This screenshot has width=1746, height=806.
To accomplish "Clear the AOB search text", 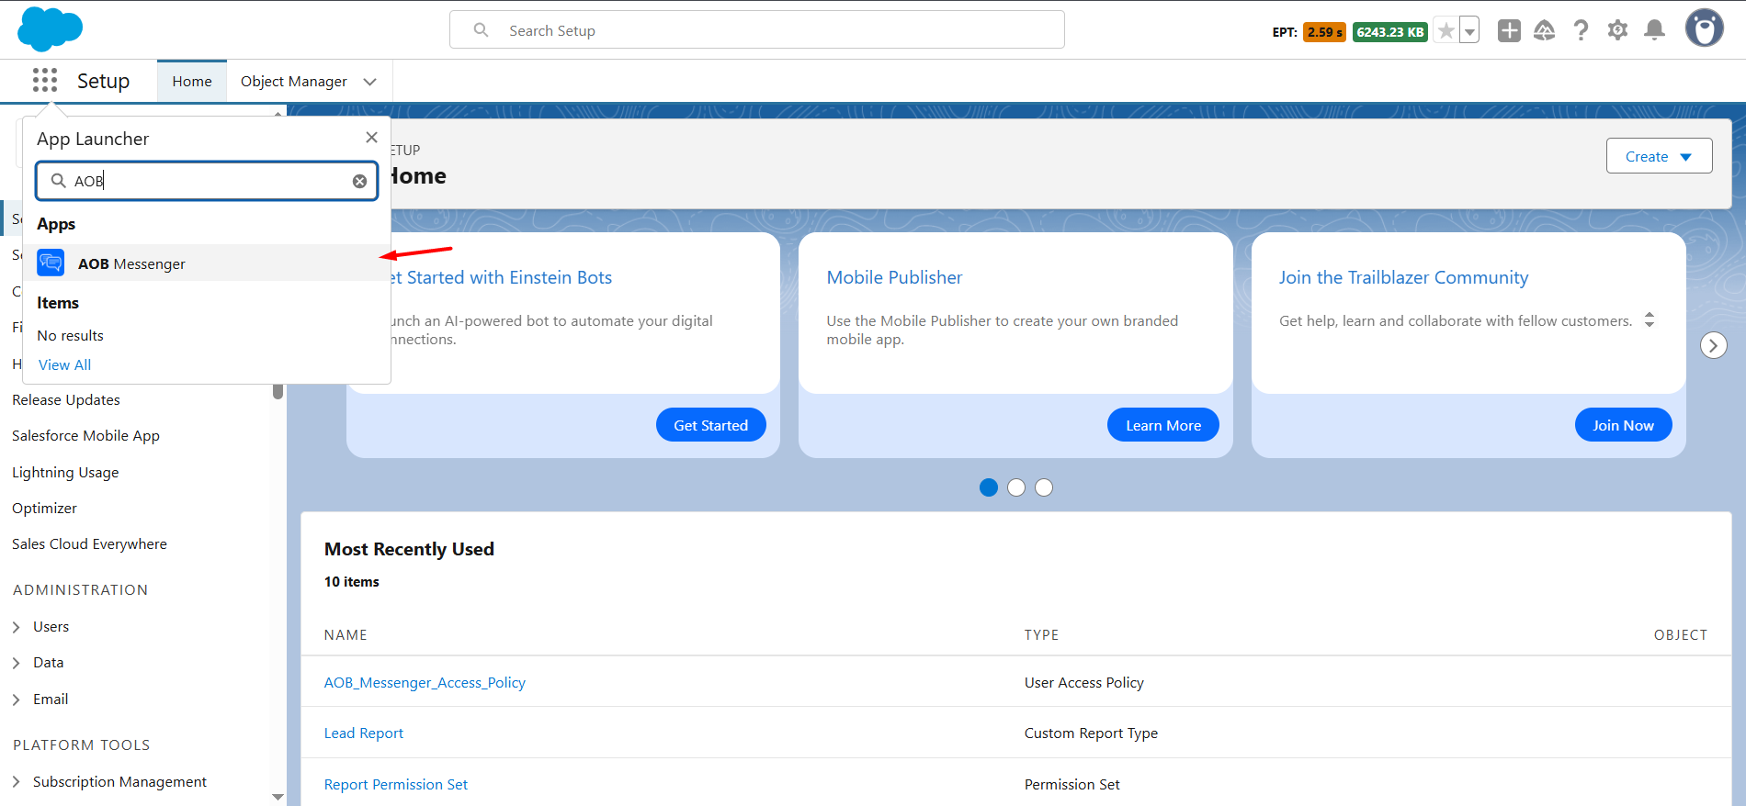I will point(359,182).
